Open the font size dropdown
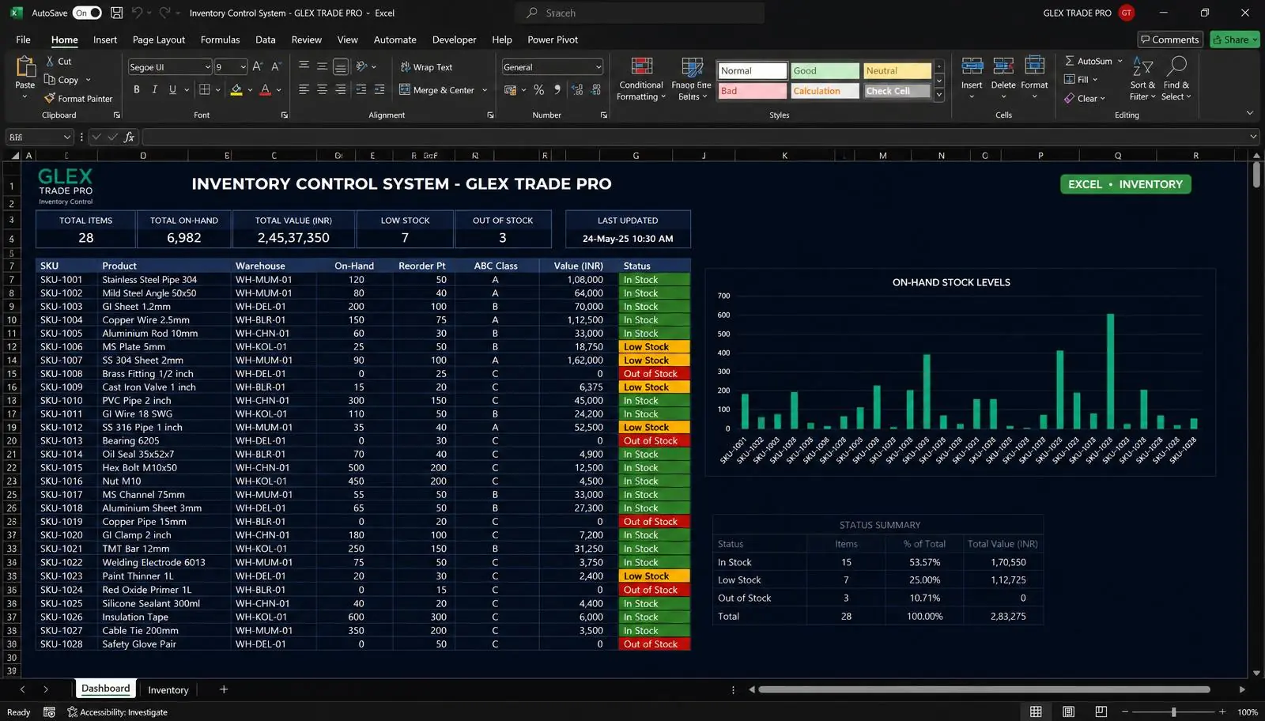 (243, 67)
